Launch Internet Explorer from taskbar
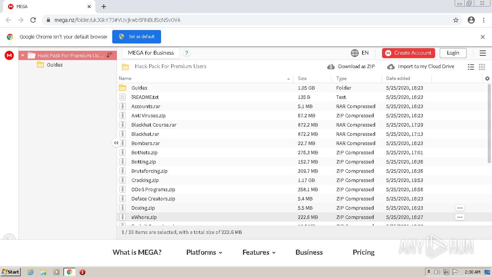The image size is (492, 277). click(30, 272)
